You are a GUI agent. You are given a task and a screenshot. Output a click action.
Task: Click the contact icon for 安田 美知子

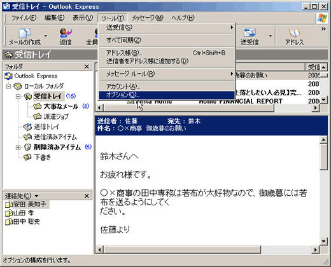tap(9, 205)
